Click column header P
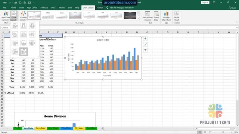Image resolution: width=239 pixels, height=134 pixels. pyautogui.click(x=157, y=32)
